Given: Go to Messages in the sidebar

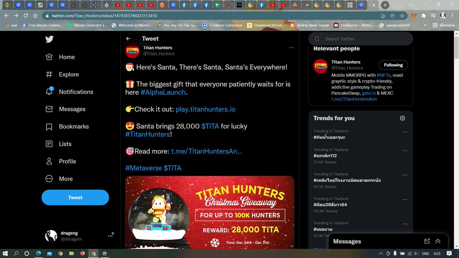Looking at the screenshot, I should pyautogui.click(x=65, y=109).
